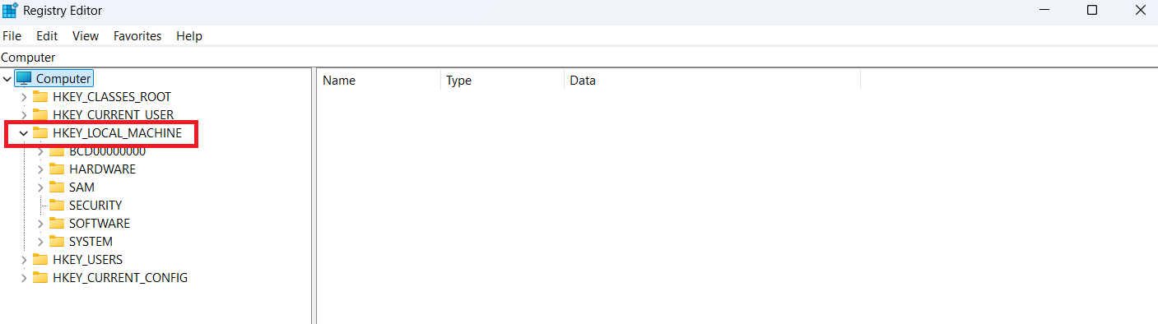The image size is (1158, 324).
Task: Select the HKEY_CLASSES_ROOT label
Action: coord(112,96)
